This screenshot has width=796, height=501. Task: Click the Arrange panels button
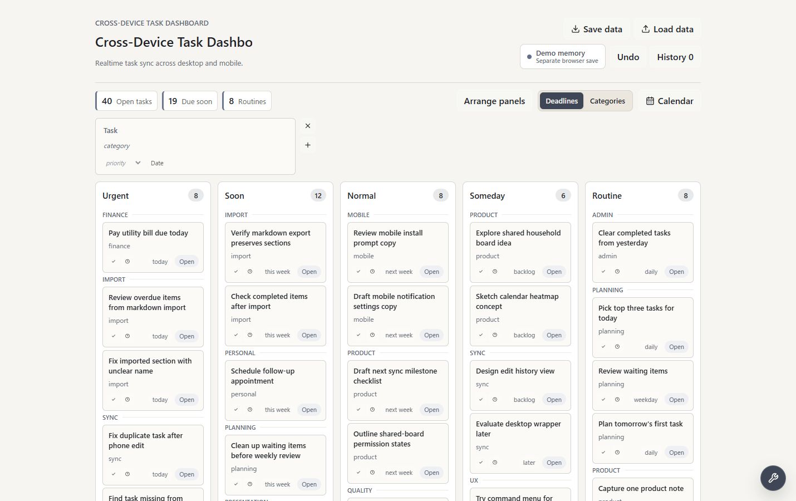pyautogui.click(x=494, y=101)
